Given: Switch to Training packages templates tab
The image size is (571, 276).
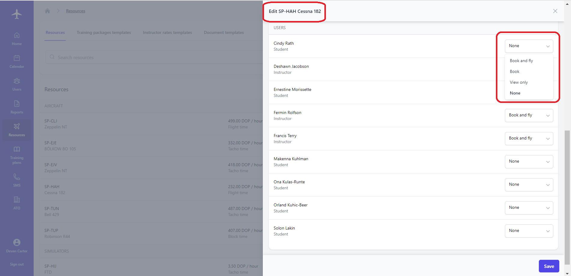Looking at the screenshot, I should (x=104, y=32).
